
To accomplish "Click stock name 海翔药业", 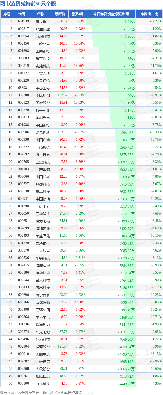I will click(43, 229).
